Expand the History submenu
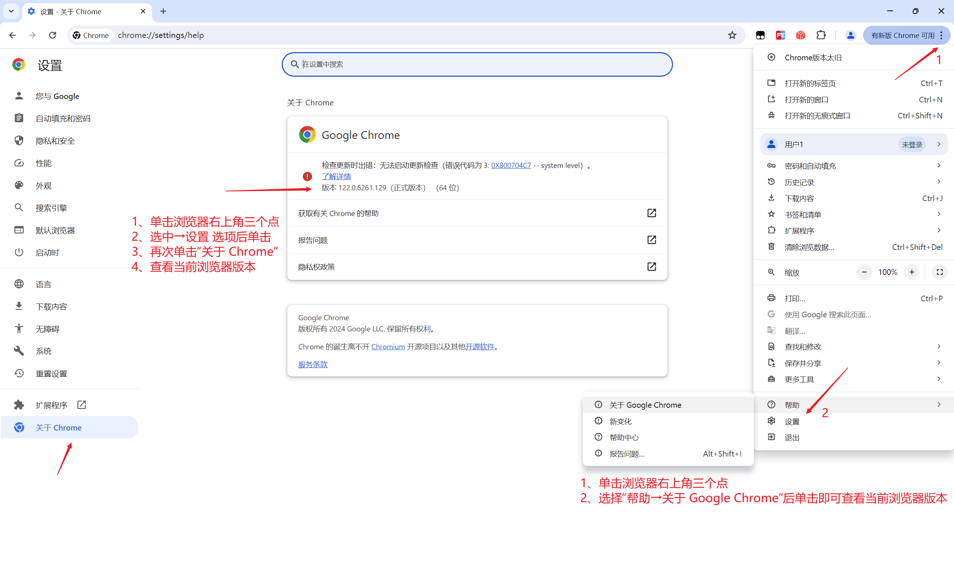 tap(853, 182)
